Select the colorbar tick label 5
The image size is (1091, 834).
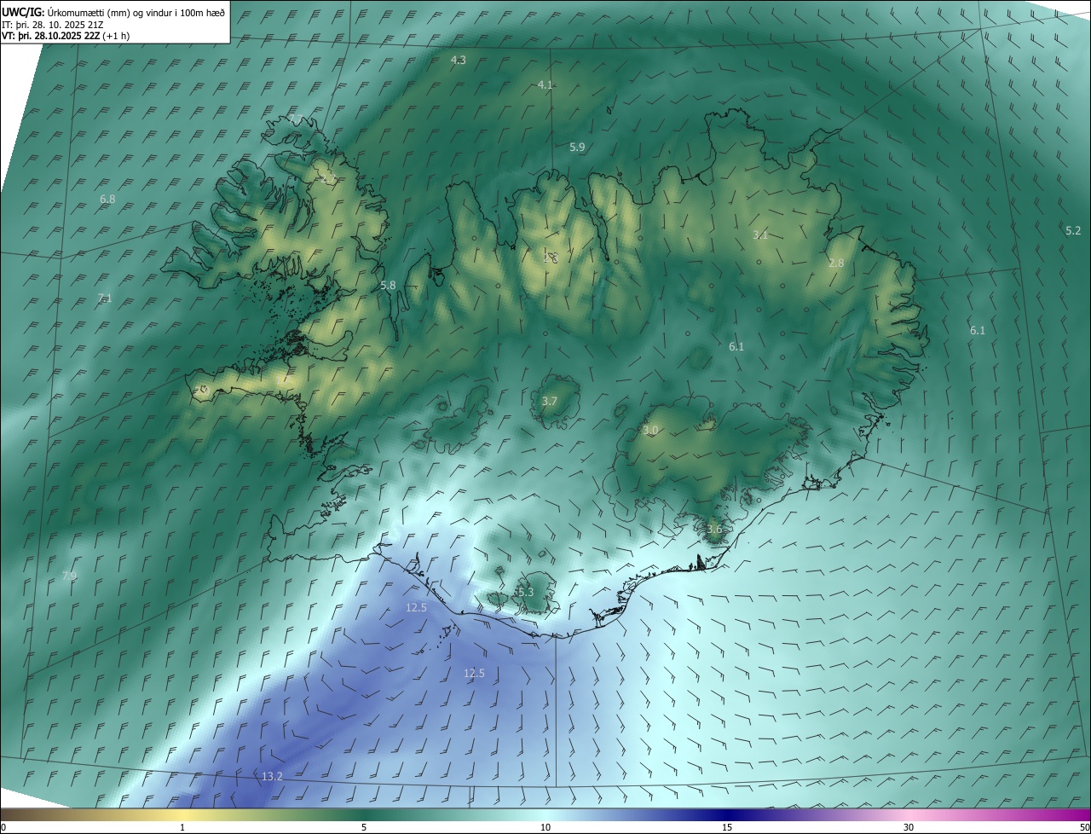click(364, 827)
